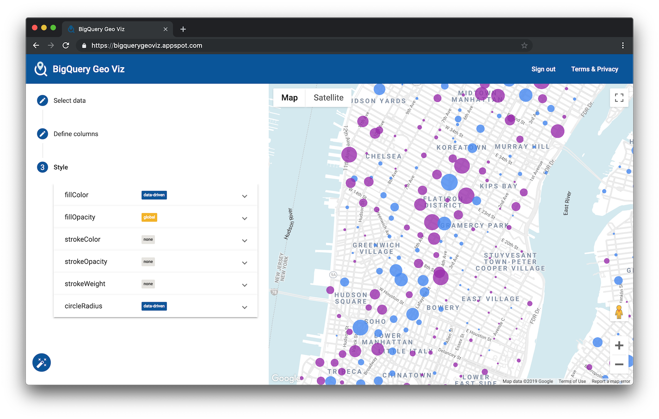Click the EAST VILLAGE map label
This screenshot has height=419, width=659.
coord(491,299)
